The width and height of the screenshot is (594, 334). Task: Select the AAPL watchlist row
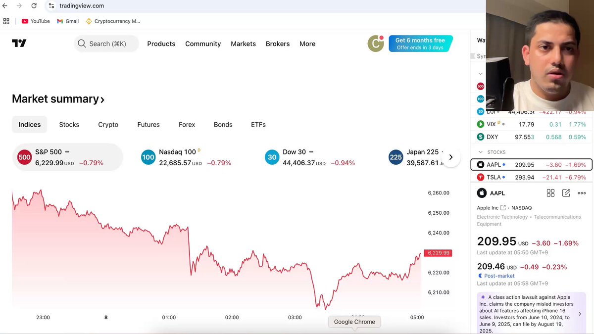coord(532,164)
